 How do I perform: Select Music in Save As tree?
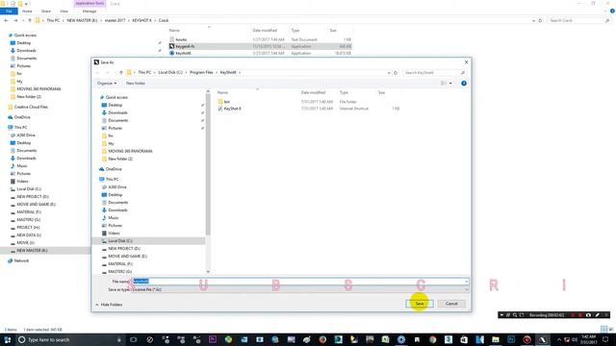(114, 218)
